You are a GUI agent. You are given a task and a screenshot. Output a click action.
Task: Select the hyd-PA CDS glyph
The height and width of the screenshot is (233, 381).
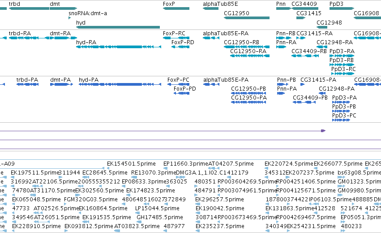120,84
